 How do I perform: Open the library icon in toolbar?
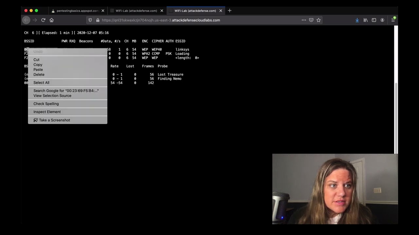coord(366,20)
